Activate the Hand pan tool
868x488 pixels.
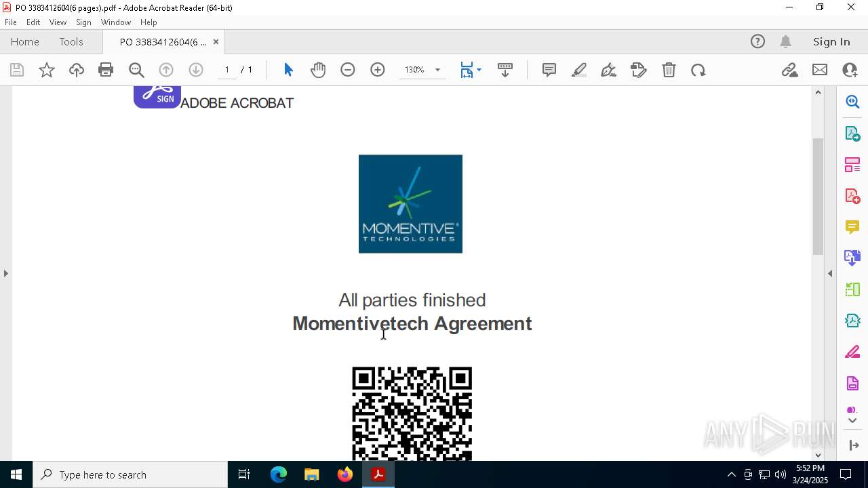click(318, 70)
